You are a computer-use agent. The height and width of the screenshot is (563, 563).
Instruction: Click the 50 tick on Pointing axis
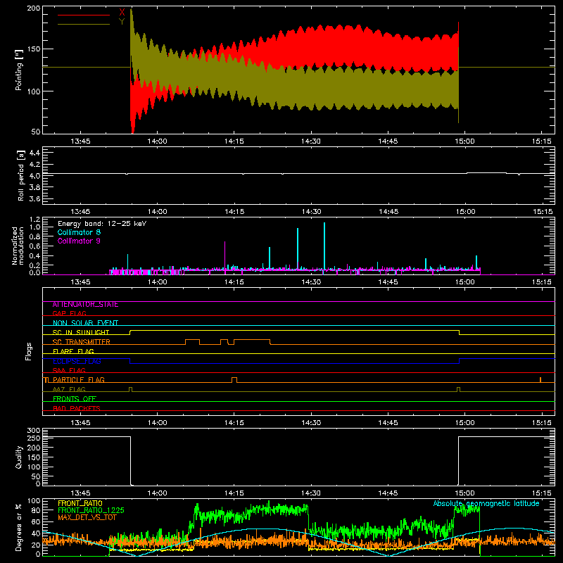pos(36,132)
